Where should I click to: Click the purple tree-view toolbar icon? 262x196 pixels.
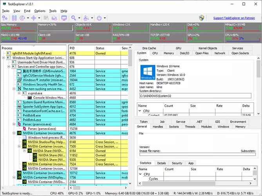[34, 18]
